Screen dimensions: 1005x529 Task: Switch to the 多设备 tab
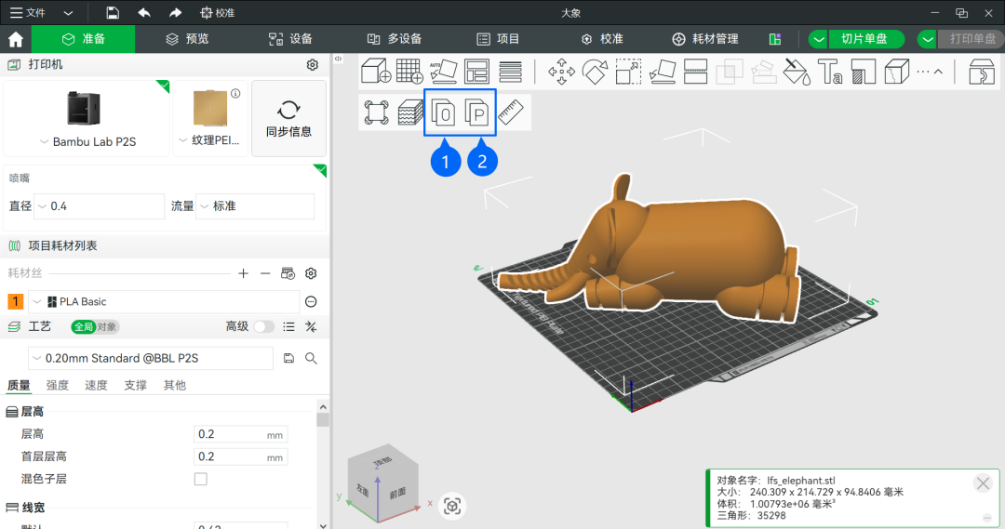395,39
